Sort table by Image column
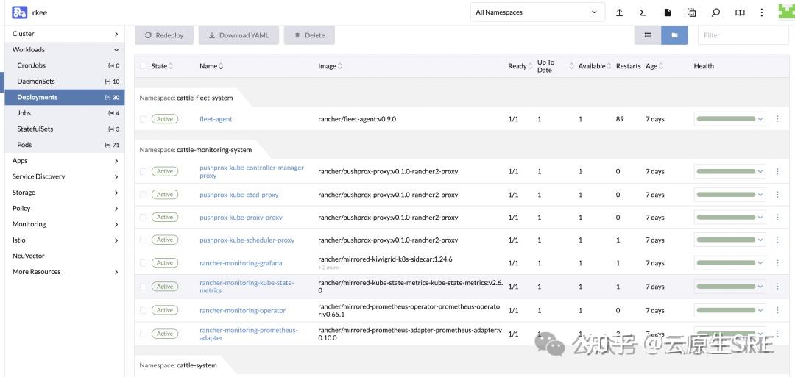Screen dimensions: 795x377 click(x=330, y=66)
